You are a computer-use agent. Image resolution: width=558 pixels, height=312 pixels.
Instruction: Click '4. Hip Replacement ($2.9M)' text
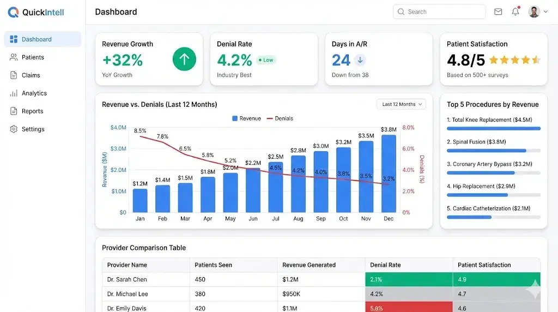pyautogui.click(x=481, y=186)
